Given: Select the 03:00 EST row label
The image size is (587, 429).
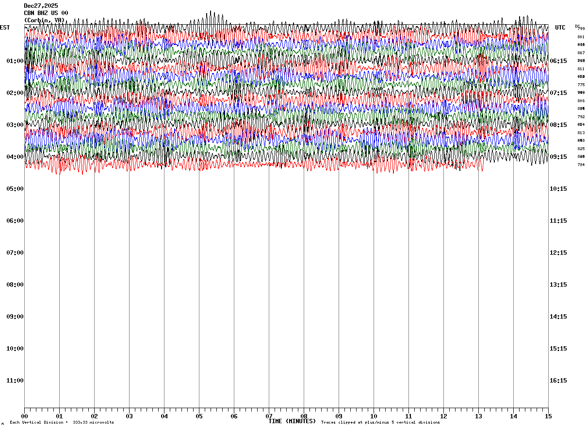Looking at the screenshot, I should pos(15,125).
